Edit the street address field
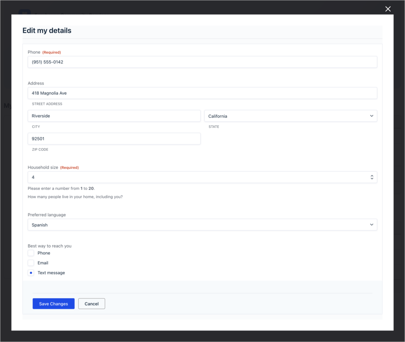Image resolution: width=405 pixels, height=342 pixels. 202,93
